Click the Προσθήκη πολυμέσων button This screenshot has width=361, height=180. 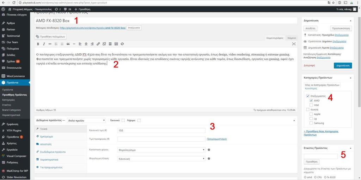(x=50, y=37)
